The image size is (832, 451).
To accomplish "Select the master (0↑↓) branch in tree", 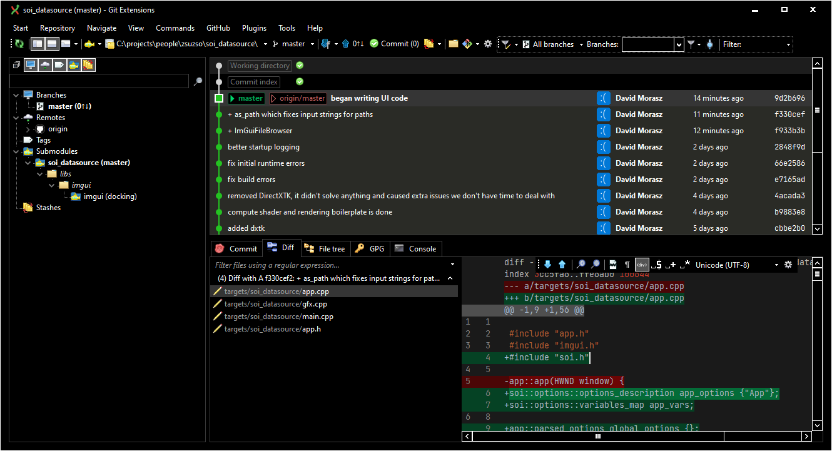I will pyautogui.click(x=70, y=106).
